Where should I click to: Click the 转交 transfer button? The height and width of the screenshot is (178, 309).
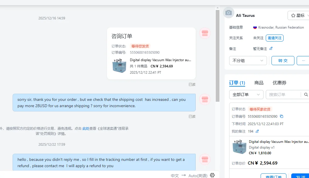click(x=283, y=61)
